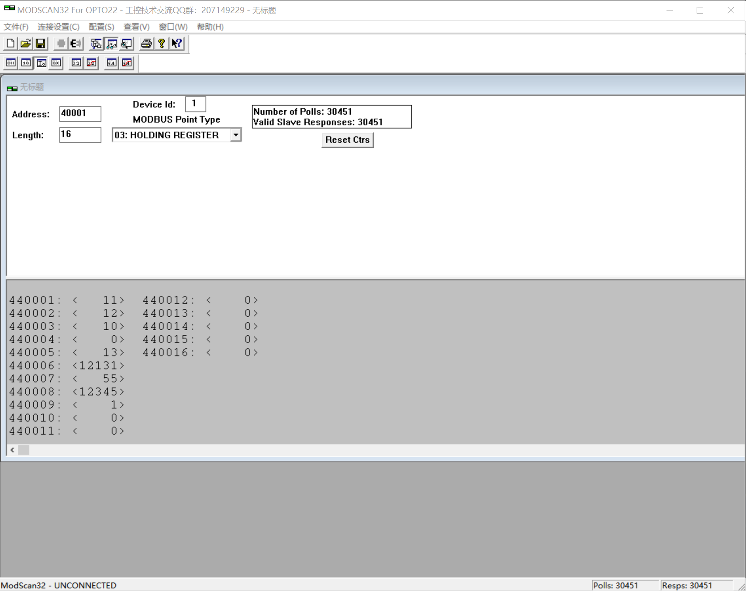
Task: Open the 查看(V) menu
Action: point(136,27)
